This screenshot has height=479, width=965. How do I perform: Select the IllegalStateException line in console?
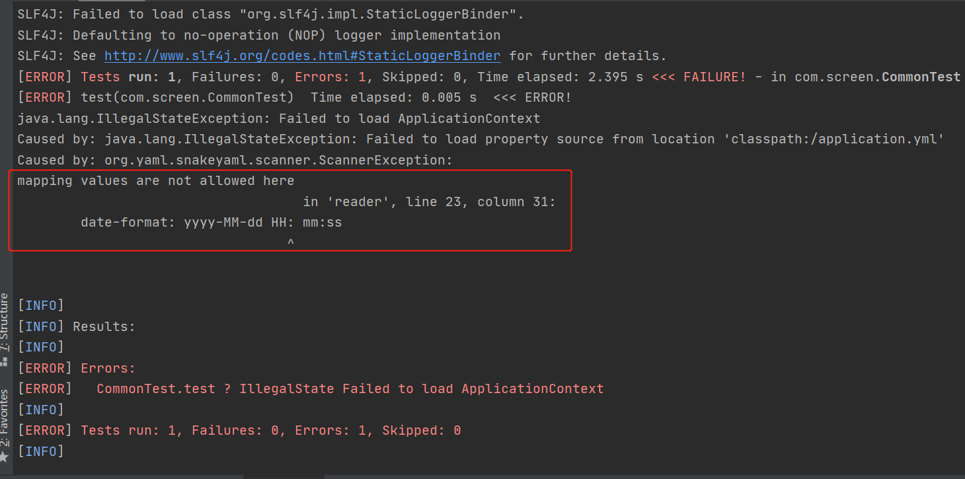(x=278, y=118)
